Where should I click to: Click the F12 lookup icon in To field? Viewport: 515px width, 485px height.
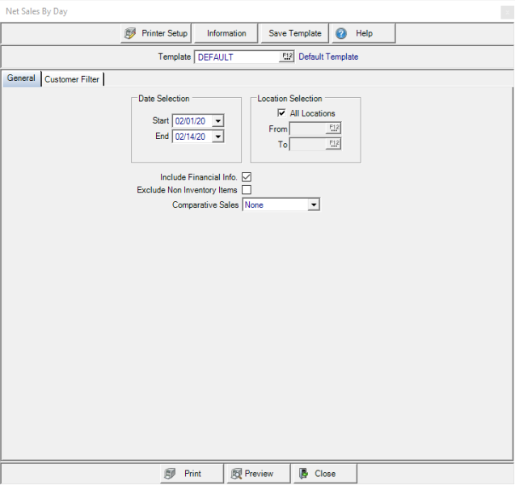[x=334, y=144]
